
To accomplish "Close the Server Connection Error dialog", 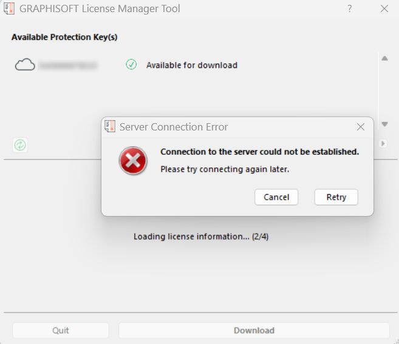I will click(x=361, y=127).
